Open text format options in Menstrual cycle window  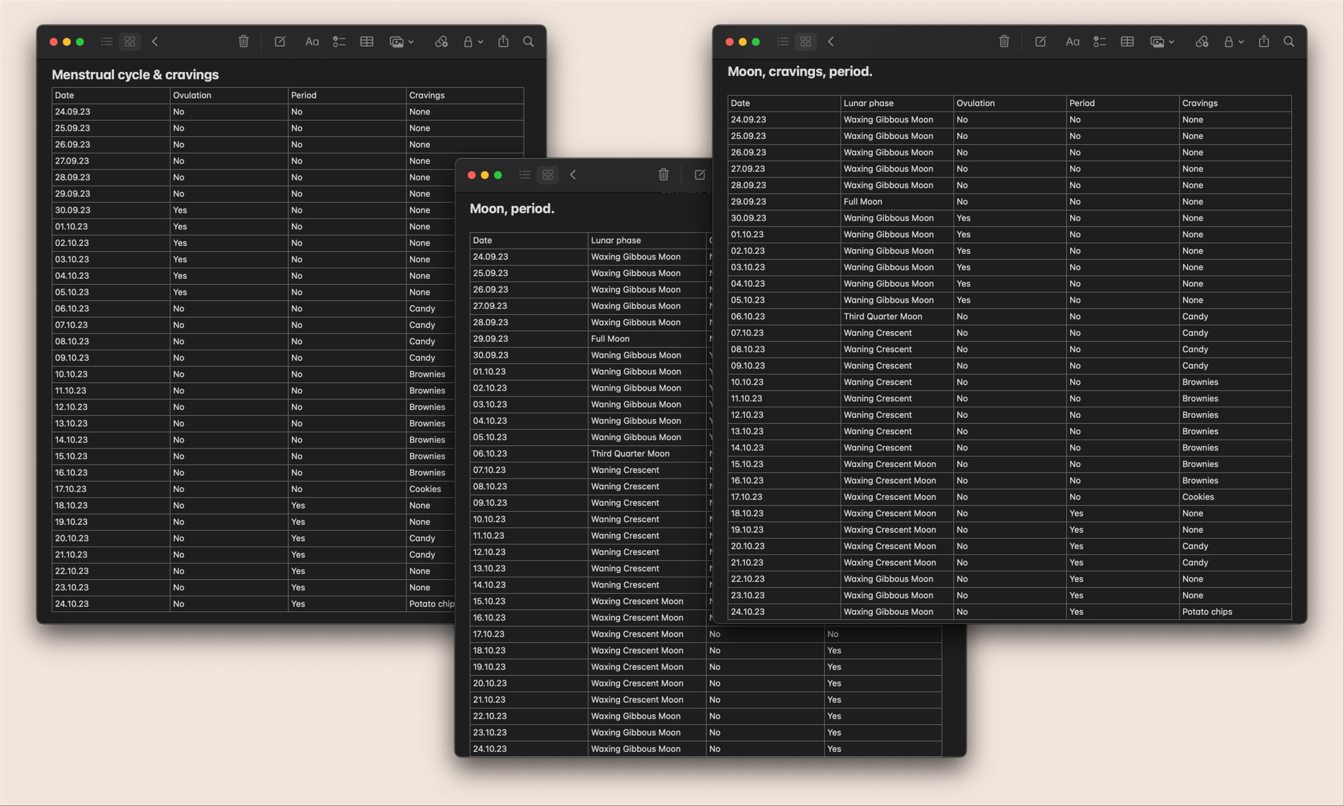coord(312,42)
